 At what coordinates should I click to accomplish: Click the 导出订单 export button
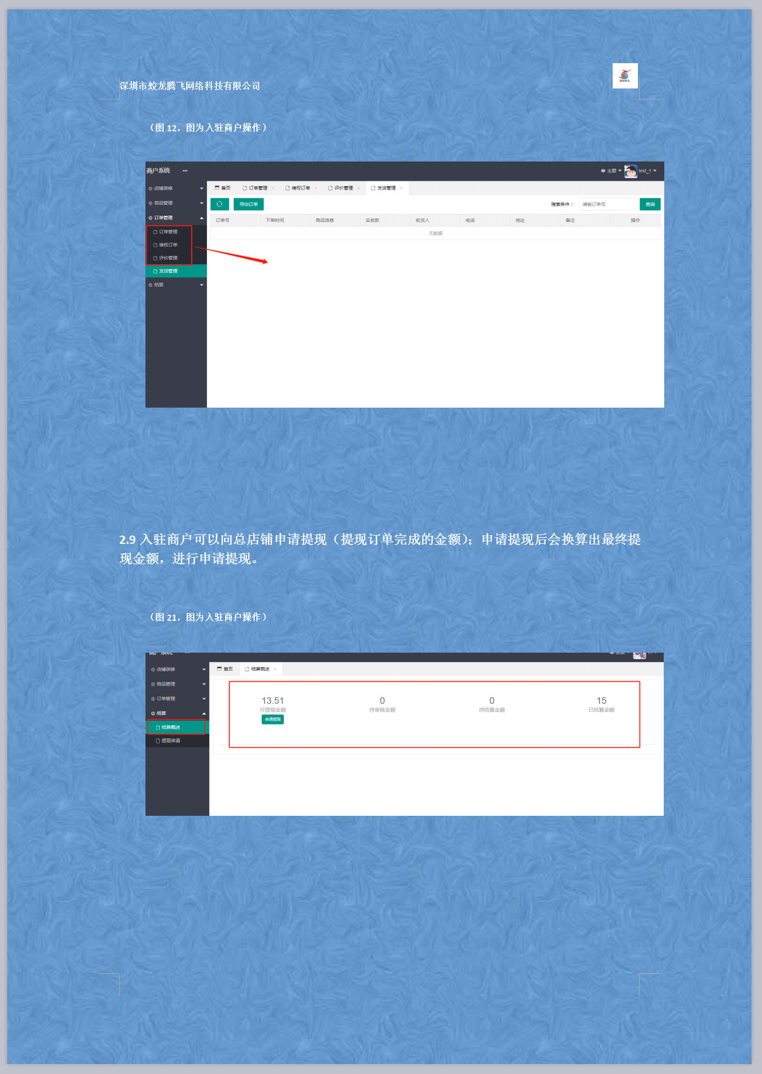pyautogui.click(x=249, y=204)
